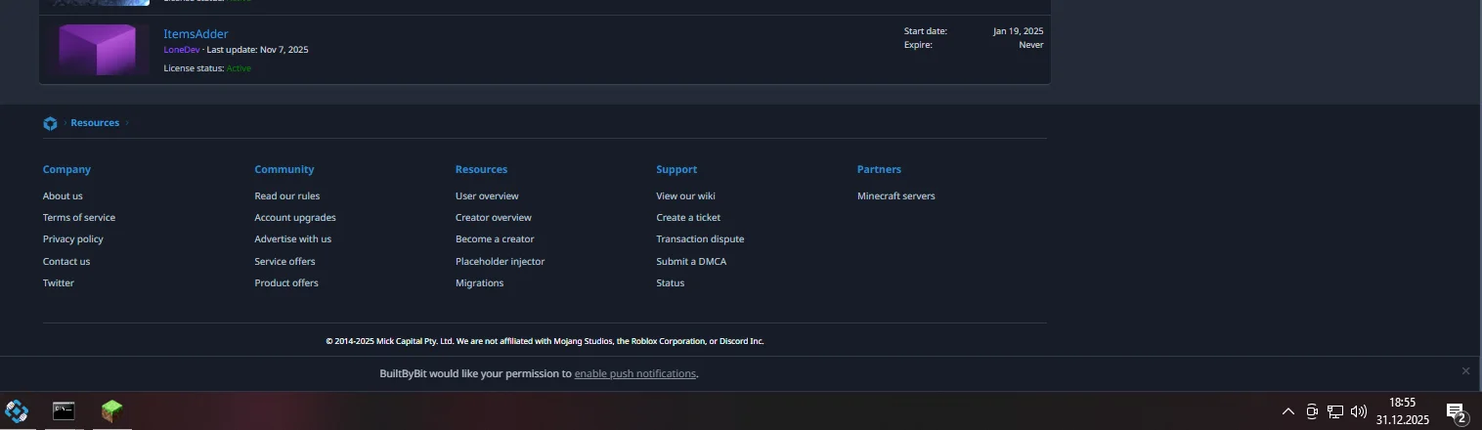Open the terminal taskbar icon
Image resolution: width=1482 pixels, height=430 pixels.
click(64, 411)
